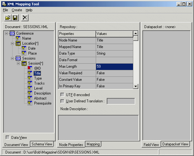Open the Create menu
The width and height of the screenshot is (194, 156).
coord(17,10)
